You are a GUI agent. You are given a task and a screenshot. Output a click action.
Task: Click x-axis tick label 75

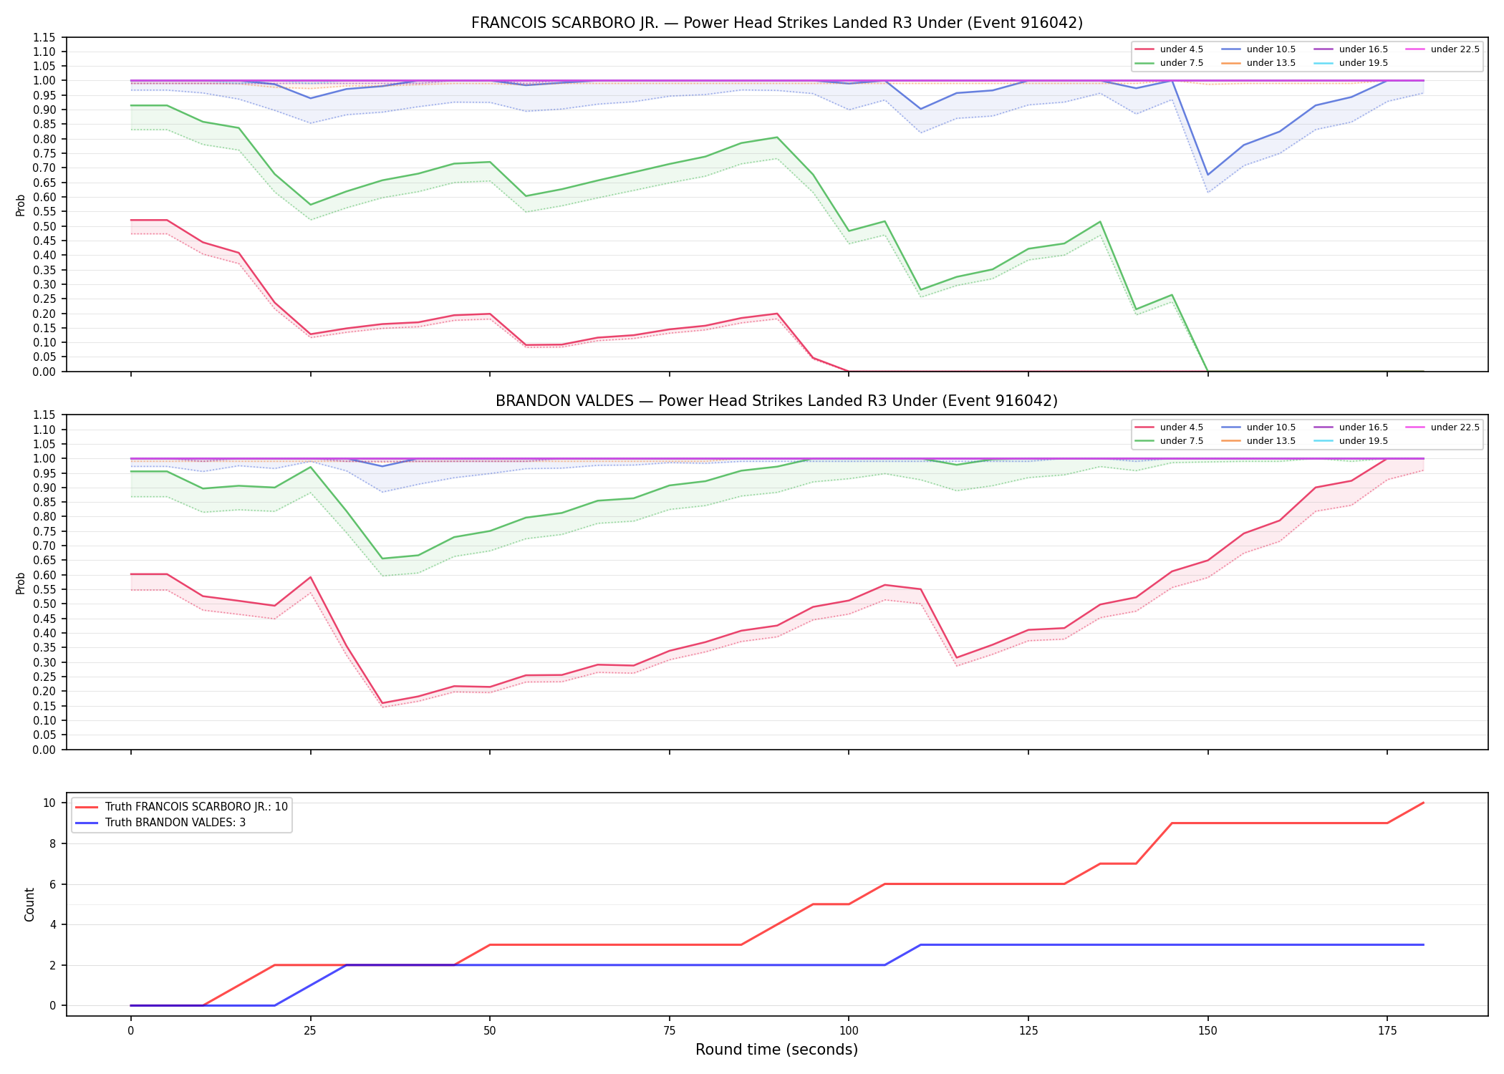[669, 1031]
